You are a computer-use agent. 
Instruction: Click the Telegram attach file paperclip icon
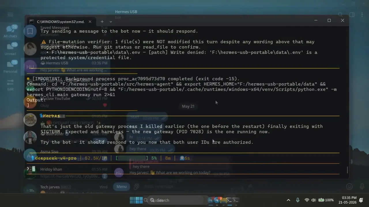coord(136,187)
